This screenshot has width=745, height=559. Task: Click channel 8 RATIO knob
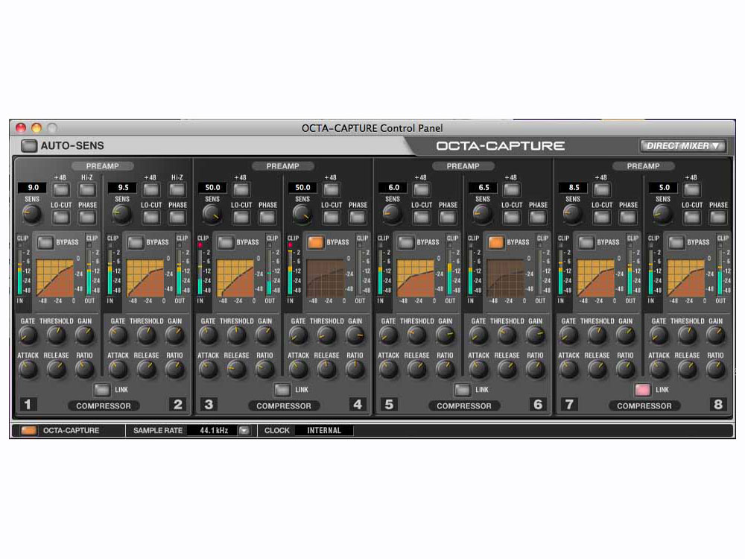(715, 370)
